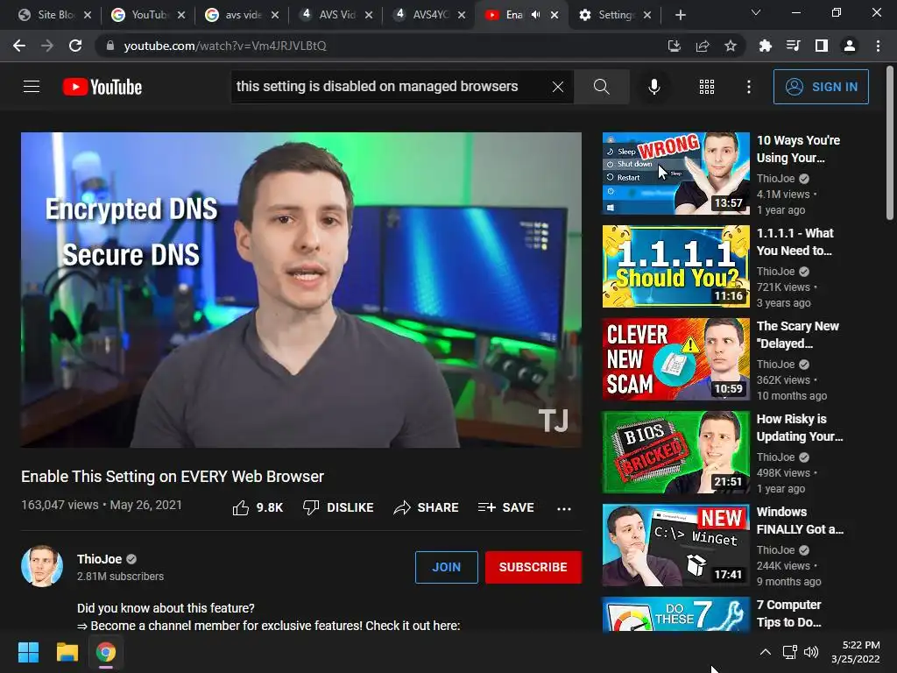This screenshot has height=673, width=897.
Task: Click the JOIN button
Action: [446, 567]
